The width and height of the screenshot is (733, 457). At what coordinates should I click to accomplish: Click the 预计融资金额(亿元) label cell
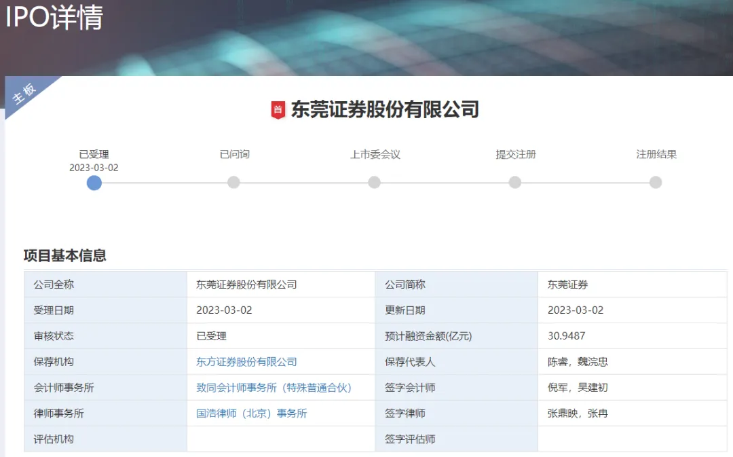pos(456,336)
